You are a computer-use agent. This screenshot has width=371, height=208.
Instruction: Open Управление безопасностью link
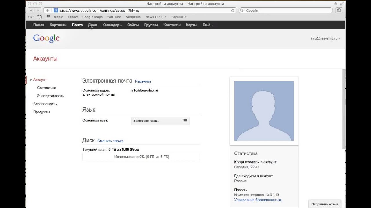[258, 200]
